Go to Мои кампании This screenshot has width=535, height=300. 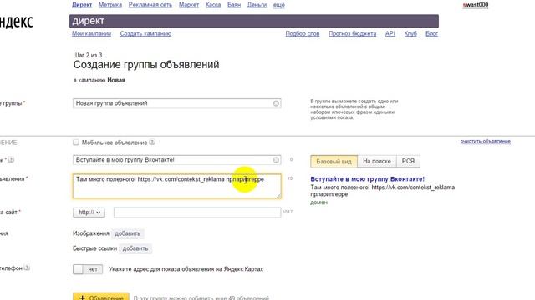91,33
